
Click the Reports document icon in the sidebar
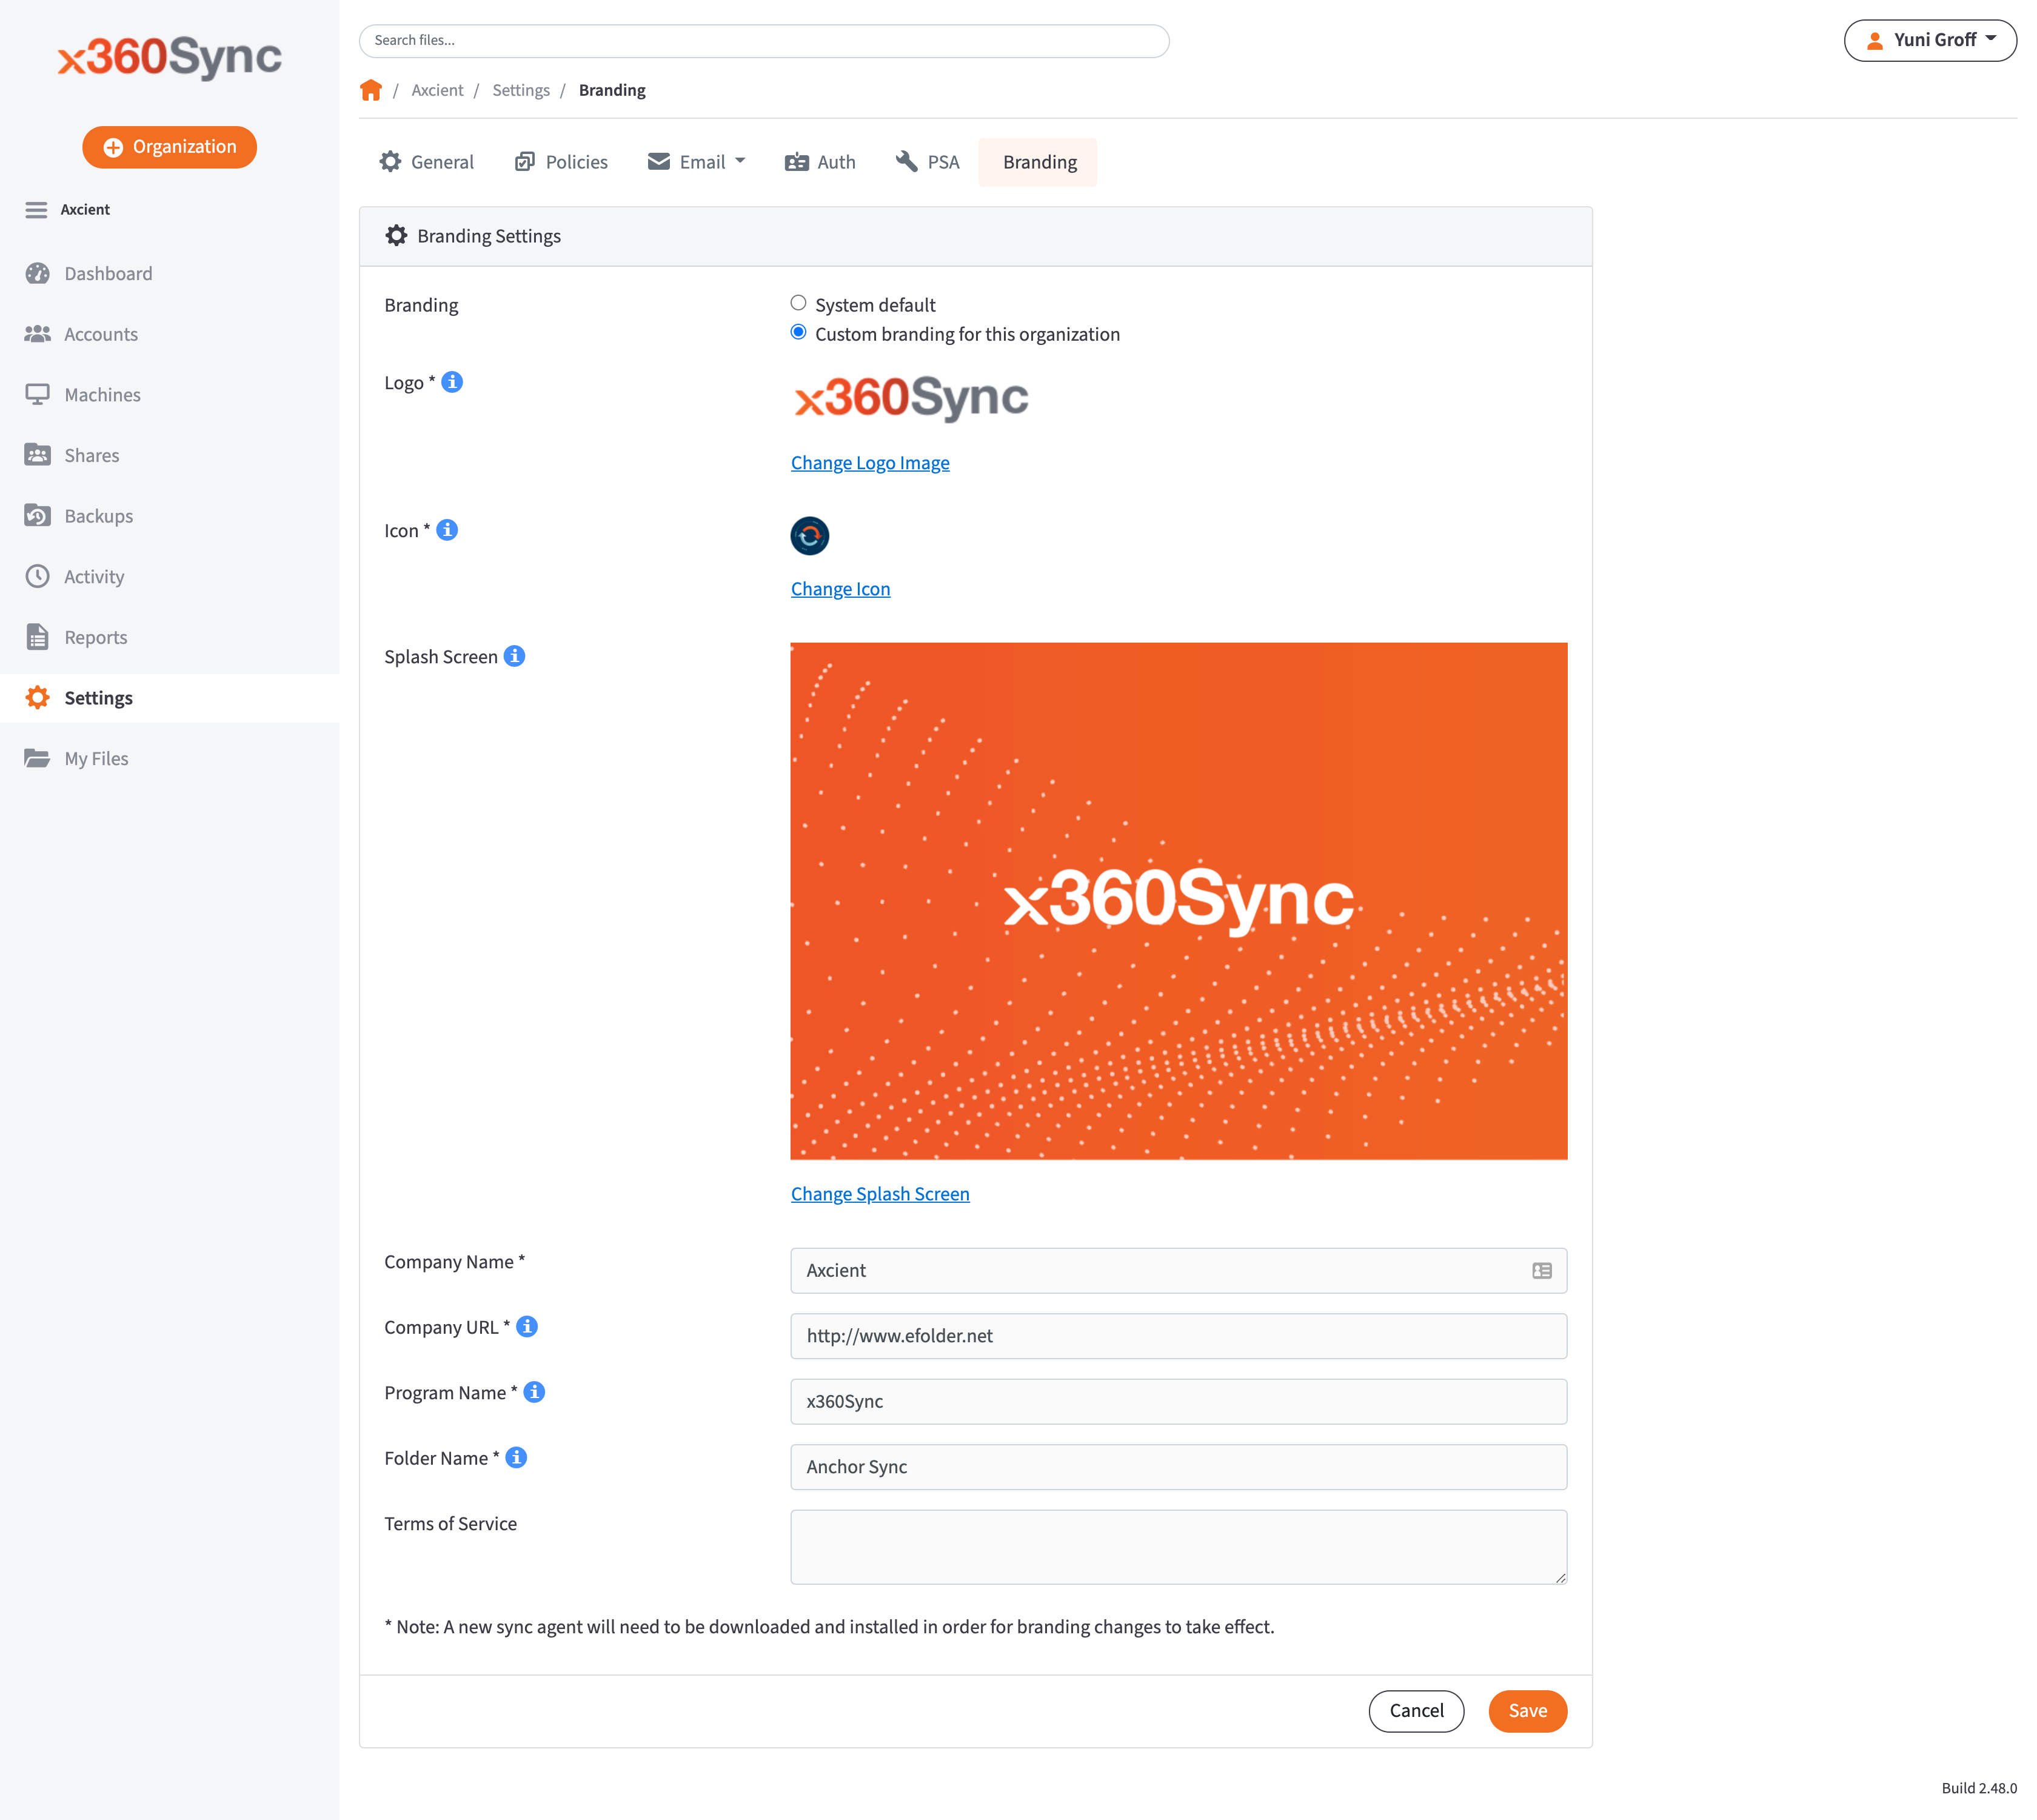click(x=38, y=637)
